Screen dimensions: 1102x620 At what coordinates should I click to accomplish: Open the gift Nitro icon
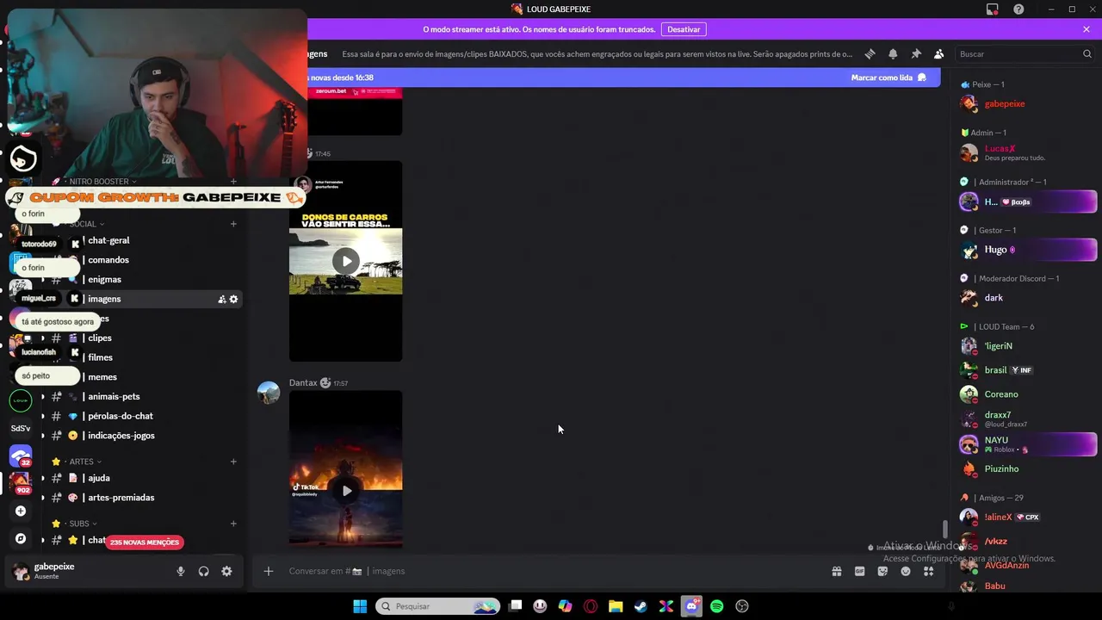pos(836,571)
